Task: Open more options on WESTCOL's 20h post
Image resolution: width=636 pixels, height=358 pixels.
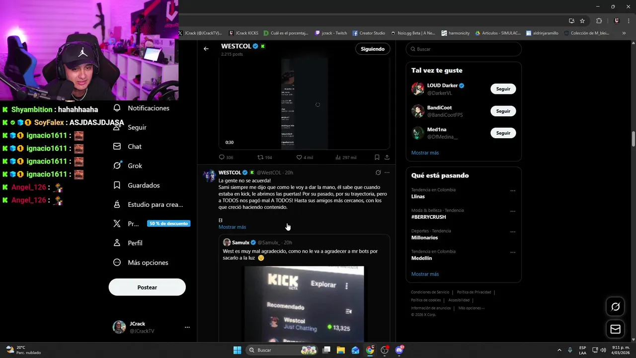Action: pyautogui.click(x=387, y=173)
